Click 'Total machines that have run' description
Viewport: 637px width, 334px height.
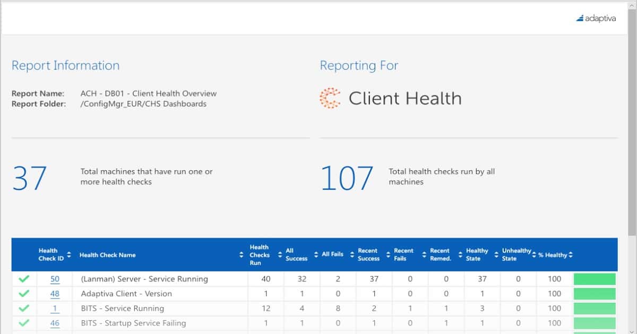(x=147, y=177)
